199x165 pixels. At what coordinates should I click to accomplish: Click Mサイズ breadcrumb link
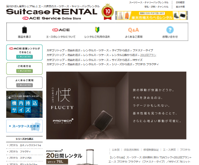point(137,60)
